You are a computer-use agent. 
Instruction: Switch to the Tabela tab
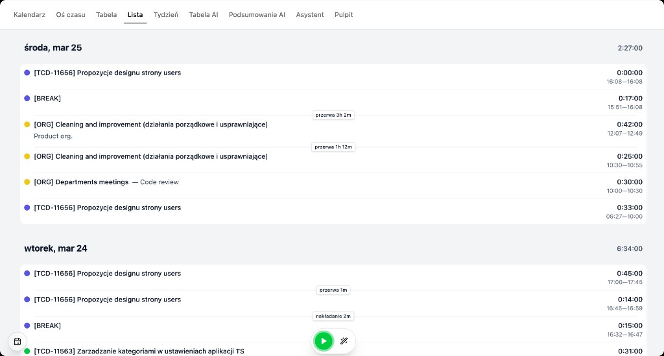click(x=106, y=14)
